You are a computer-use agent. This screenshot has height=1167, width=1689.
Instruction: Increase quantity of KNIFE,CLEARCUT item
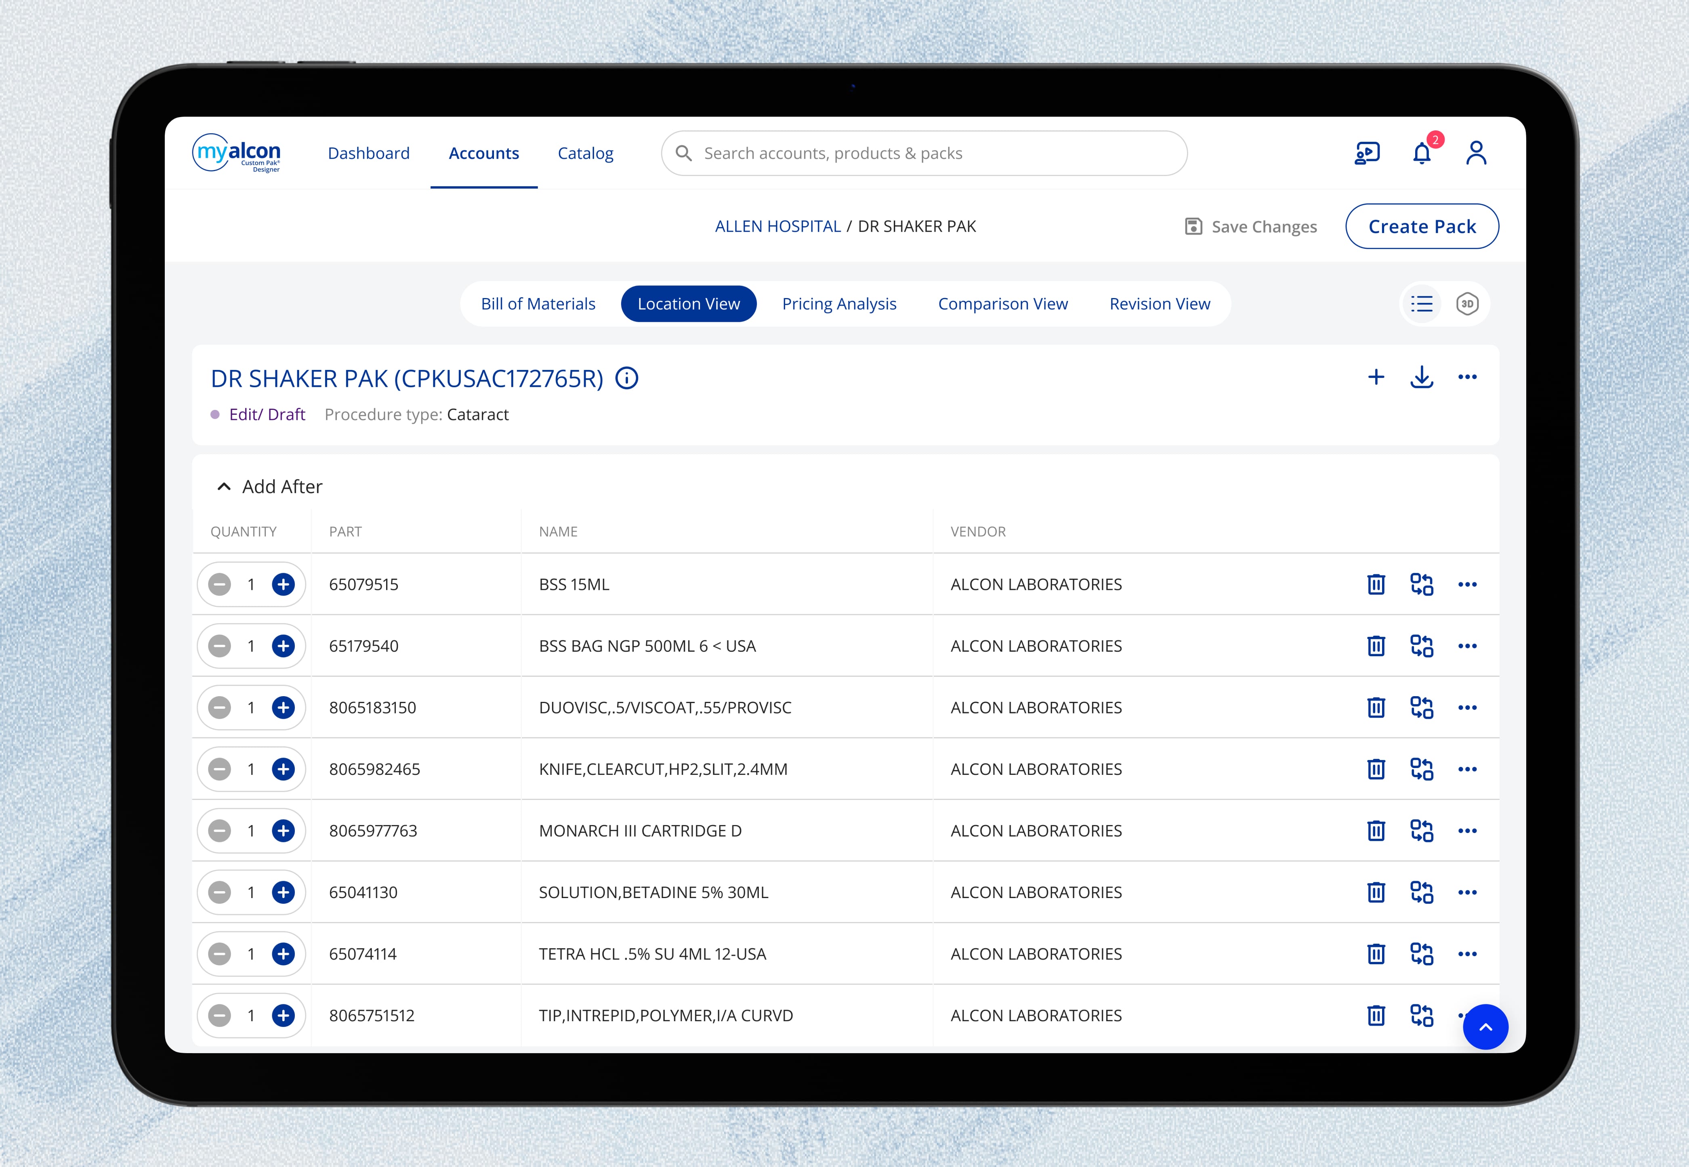[283, 768]
